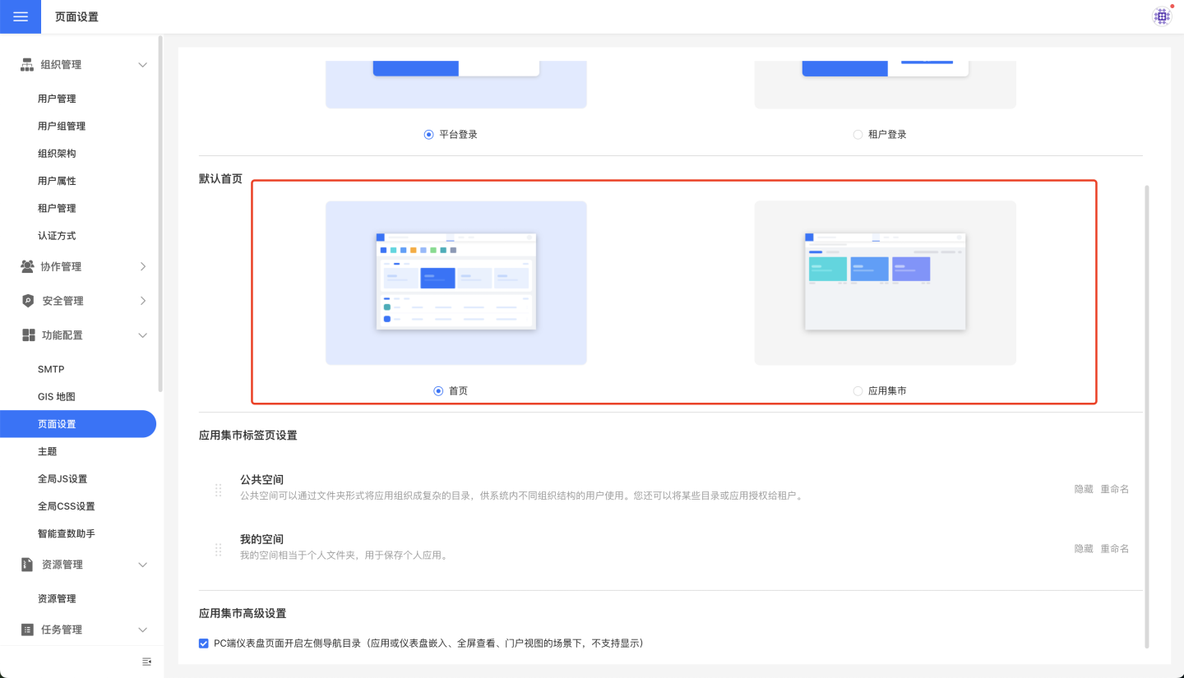Click the 安全管理 shield icon
Viewport: 1184px width, 678px height.
(28, 301)
